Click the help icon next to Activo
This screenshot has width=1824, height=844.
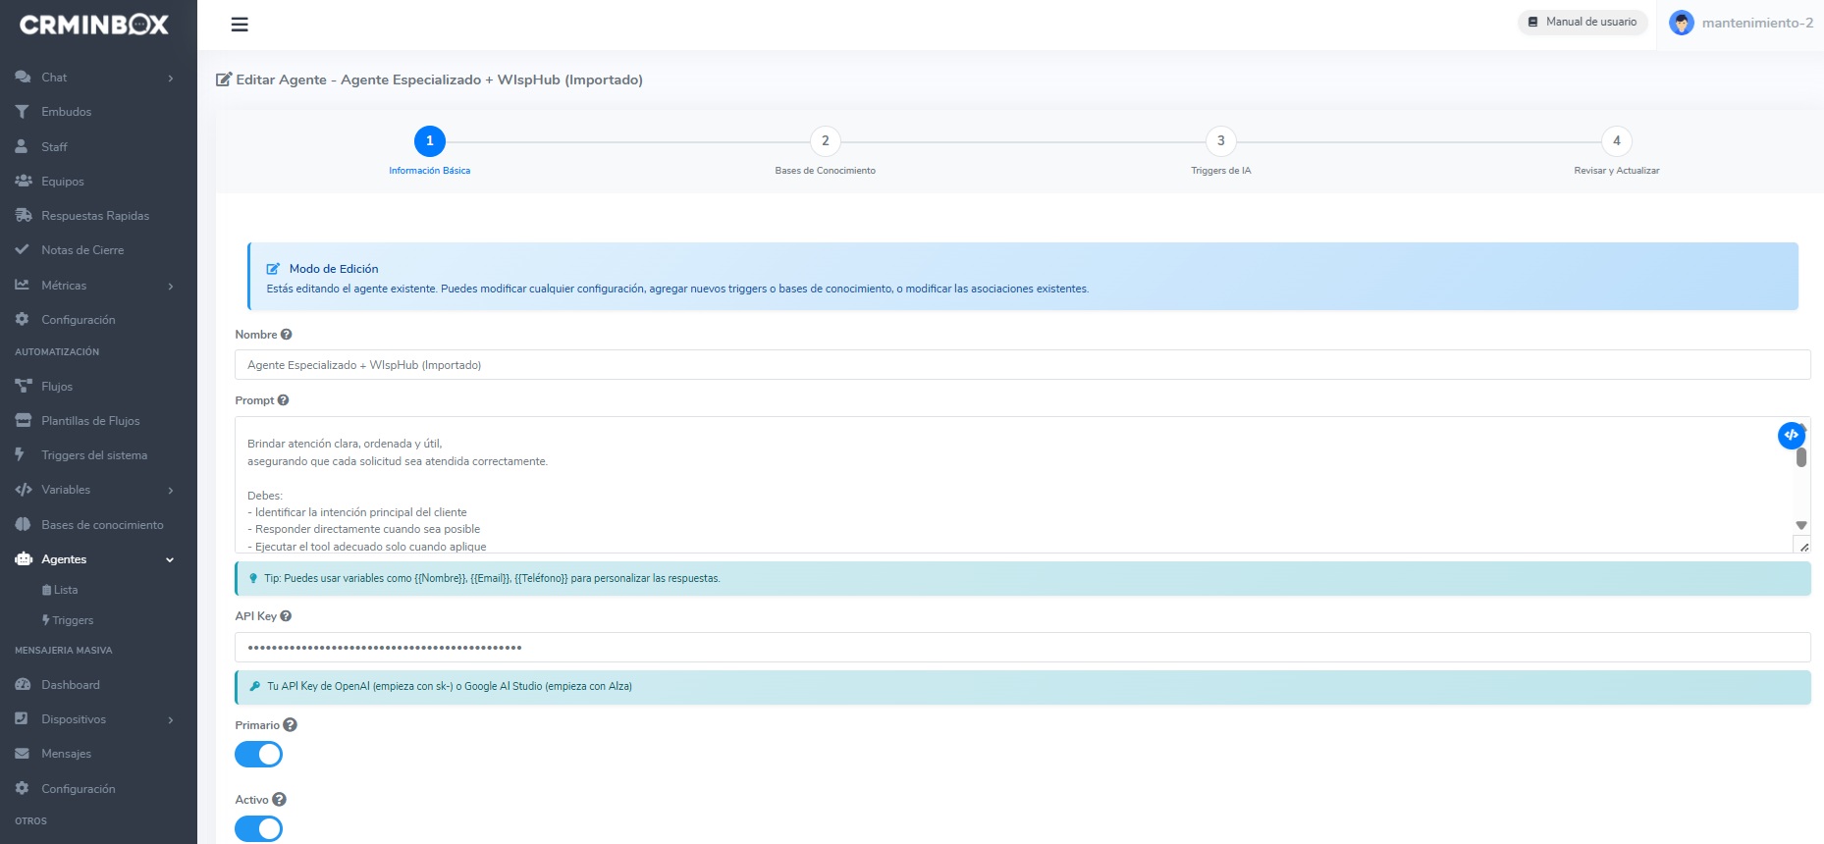pyautogui.click(x=279, y=800)
